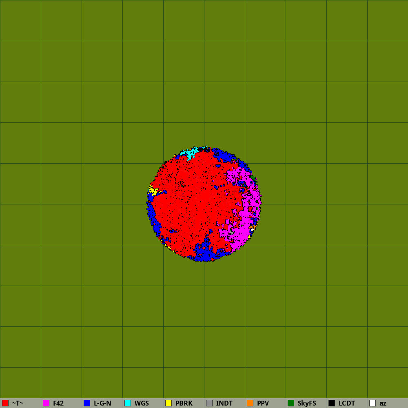Viewport: 408px width, 408px height.
Task: Select the ~T~ label in legend
Action: (x=18, y=403)
